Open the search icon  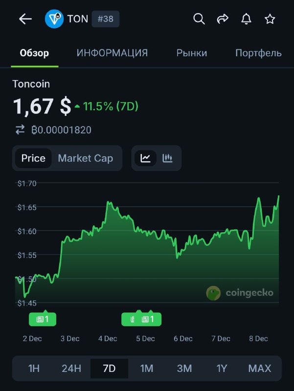(x=199, y=19)
